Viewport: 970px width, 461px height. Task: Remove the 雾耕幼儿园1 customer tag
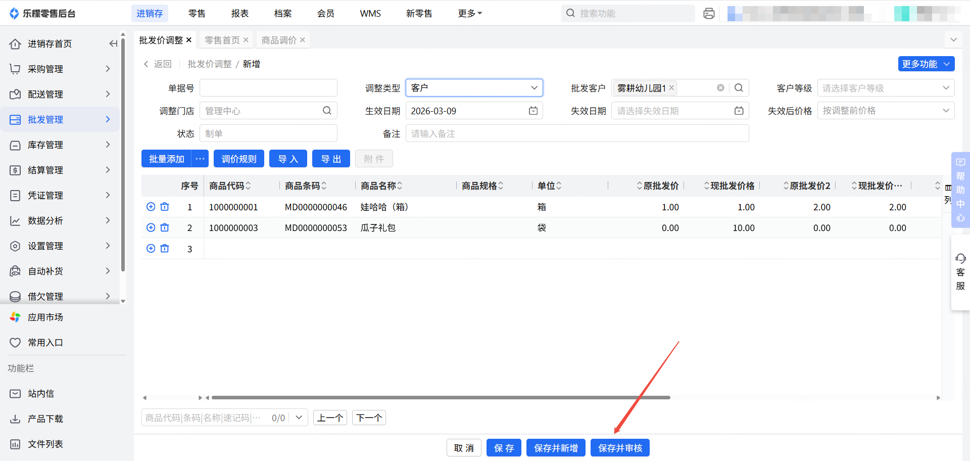point(671,88)
